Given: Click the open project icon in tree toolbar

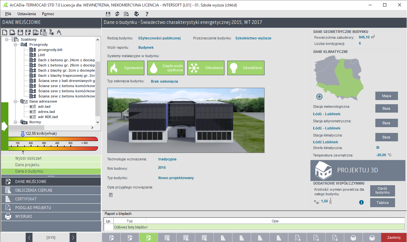Looking at the screenshot, I should point(12,32).
